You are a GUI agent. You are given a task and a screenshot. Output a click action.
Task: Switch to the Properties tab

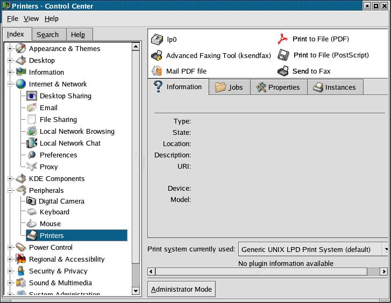tap(278, 87)
